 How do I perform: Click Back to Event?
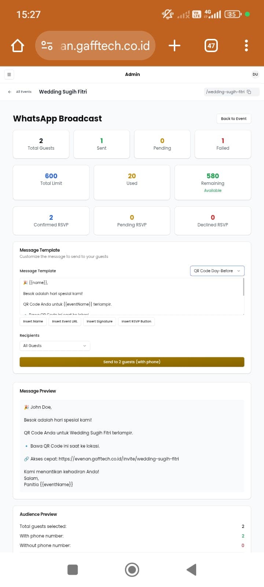point(234,119)
